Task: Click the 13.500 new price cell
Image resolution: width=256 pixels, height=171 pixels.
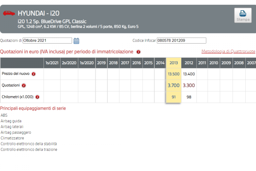Action: (174, 74)
